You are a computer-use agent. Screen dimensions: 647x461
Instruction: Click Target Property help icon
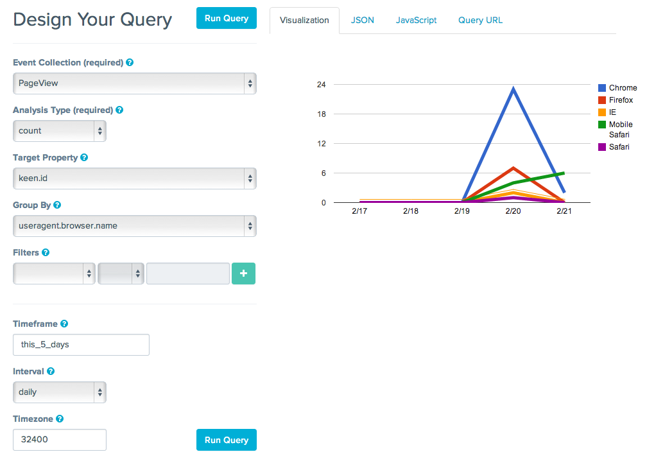pos(84,158)
